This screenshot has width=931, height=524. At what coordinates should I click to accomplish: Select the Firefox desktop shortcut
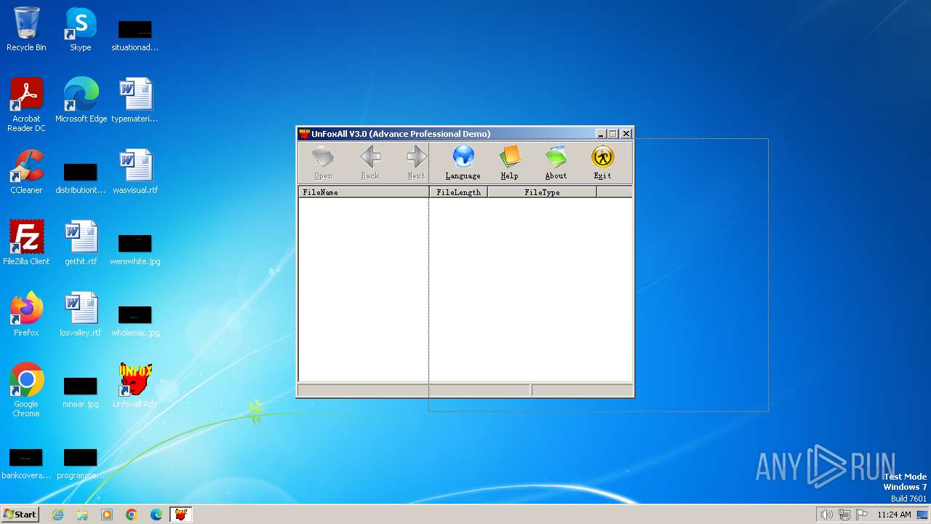point(26,314)
